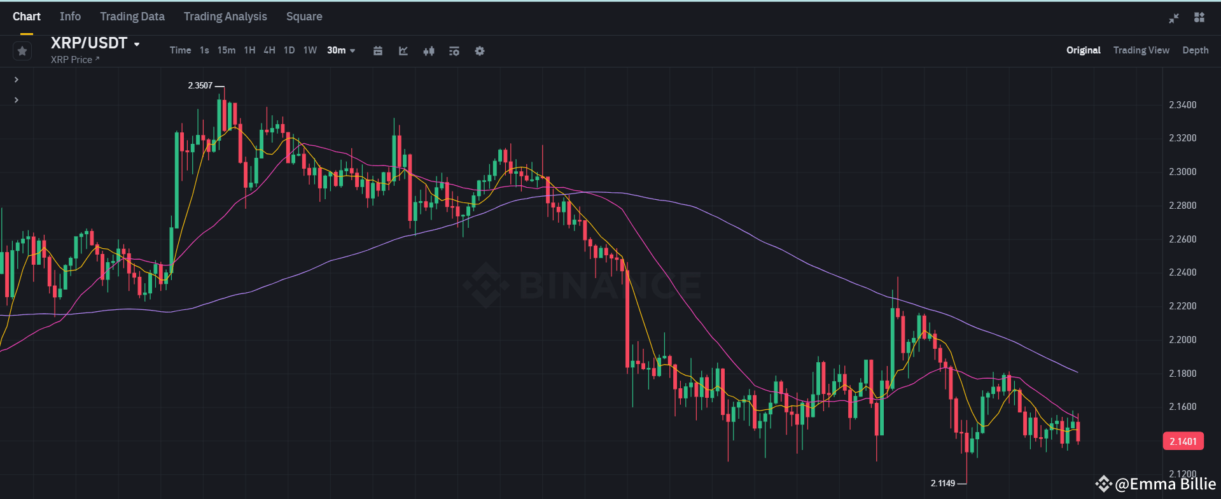Switch the chart type using line chart icon
Screen dimensions: 1221x499
click(x=403, y=51)
